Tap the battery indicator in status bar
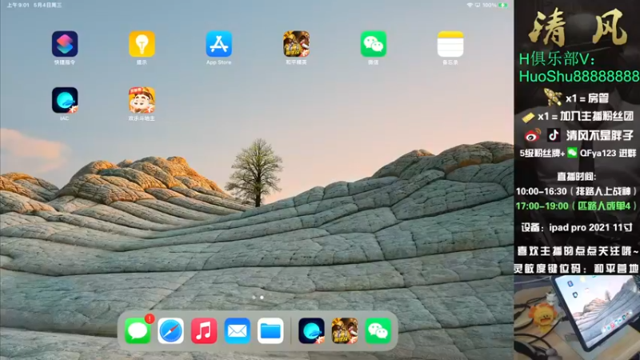 pos(503,5)
